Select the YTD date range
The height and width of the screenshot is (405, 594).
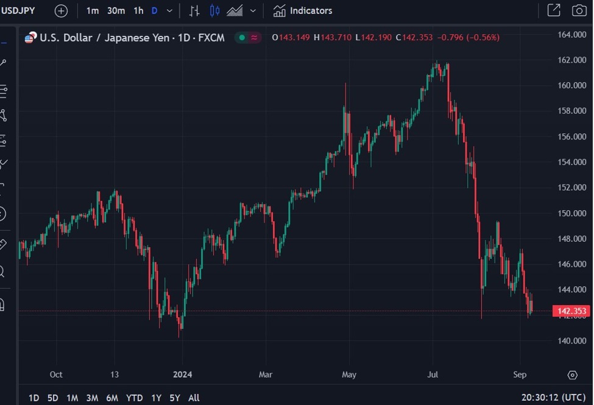pyautogui.click(x=134, y=398)
